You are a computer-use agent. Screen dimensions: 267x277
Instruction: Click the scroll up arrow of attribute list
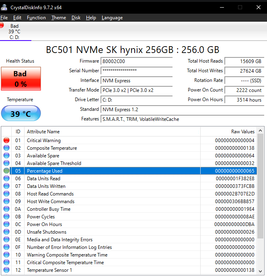tap(260, 131)
